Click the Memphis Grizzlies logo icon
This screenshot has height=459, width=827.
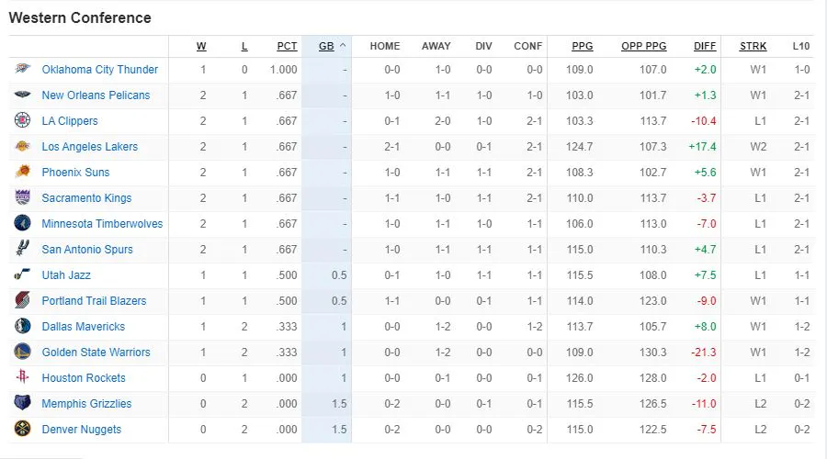pyautogui.click(x=23, y=403)
